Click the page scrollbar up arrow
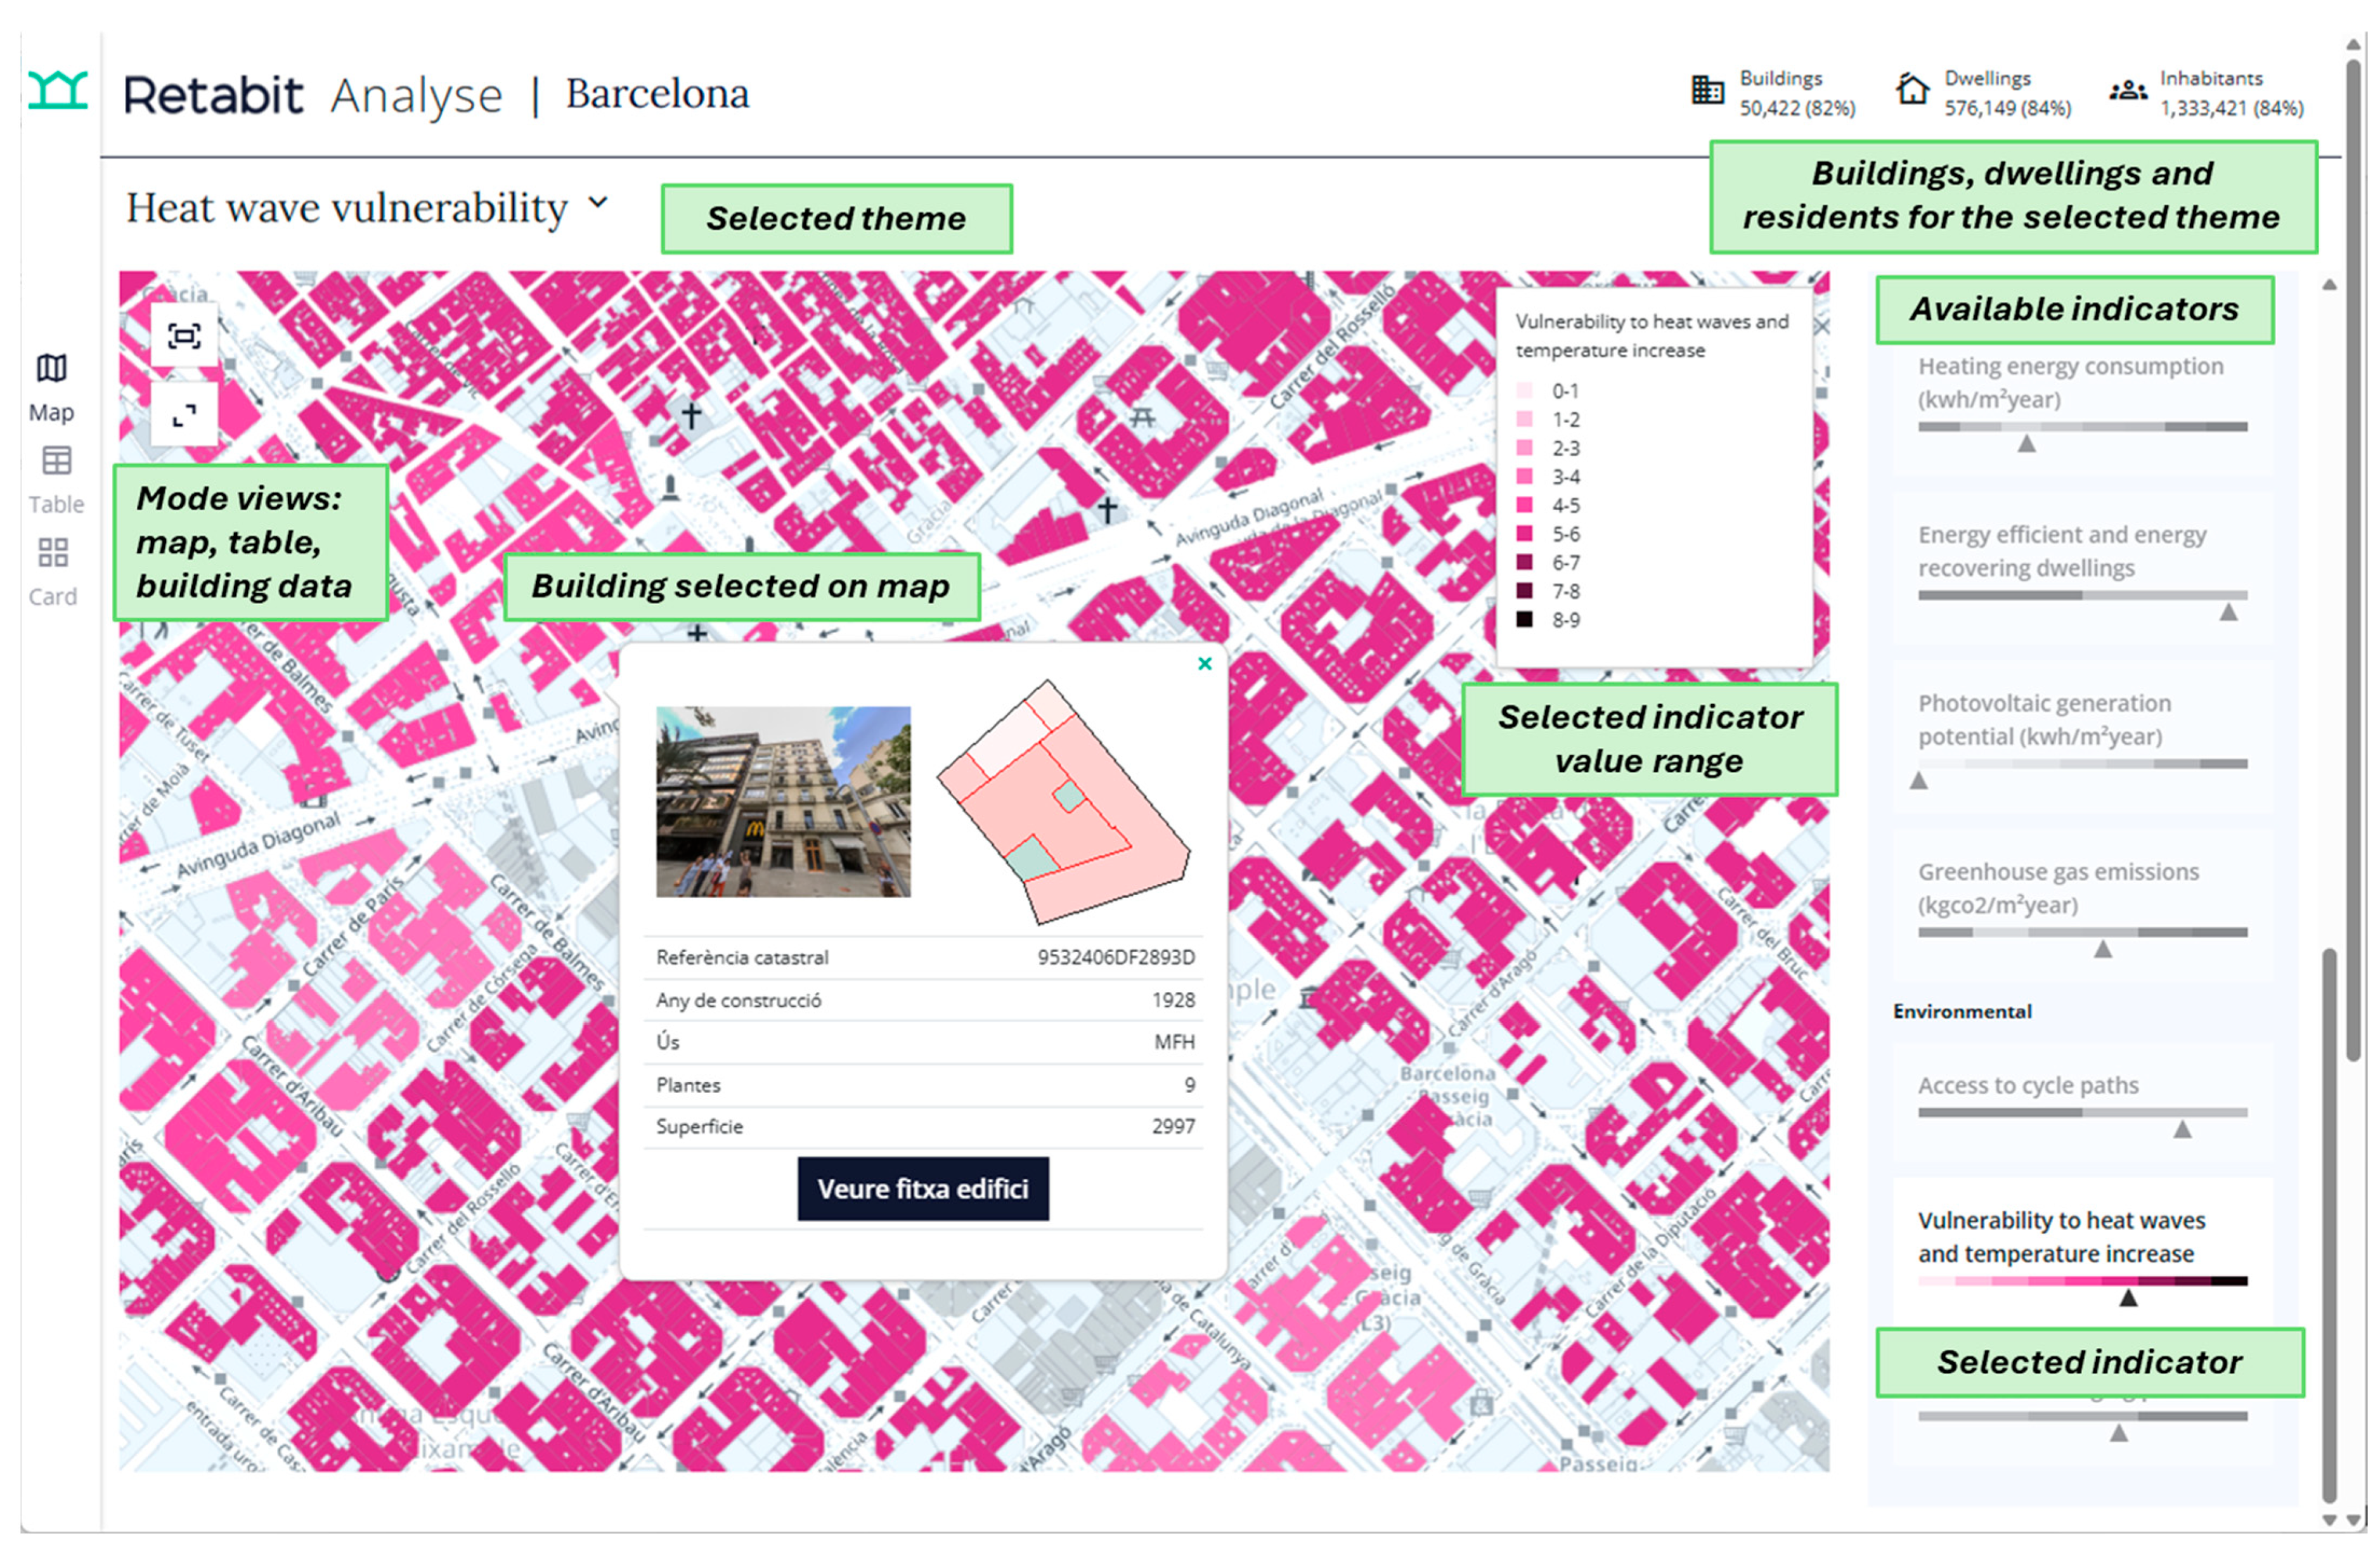This screenshot has height=1549, width=2380. coord(2354,44)
